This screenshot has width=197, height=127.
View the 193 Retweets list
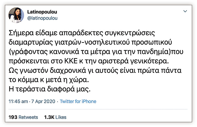[23, 117]
